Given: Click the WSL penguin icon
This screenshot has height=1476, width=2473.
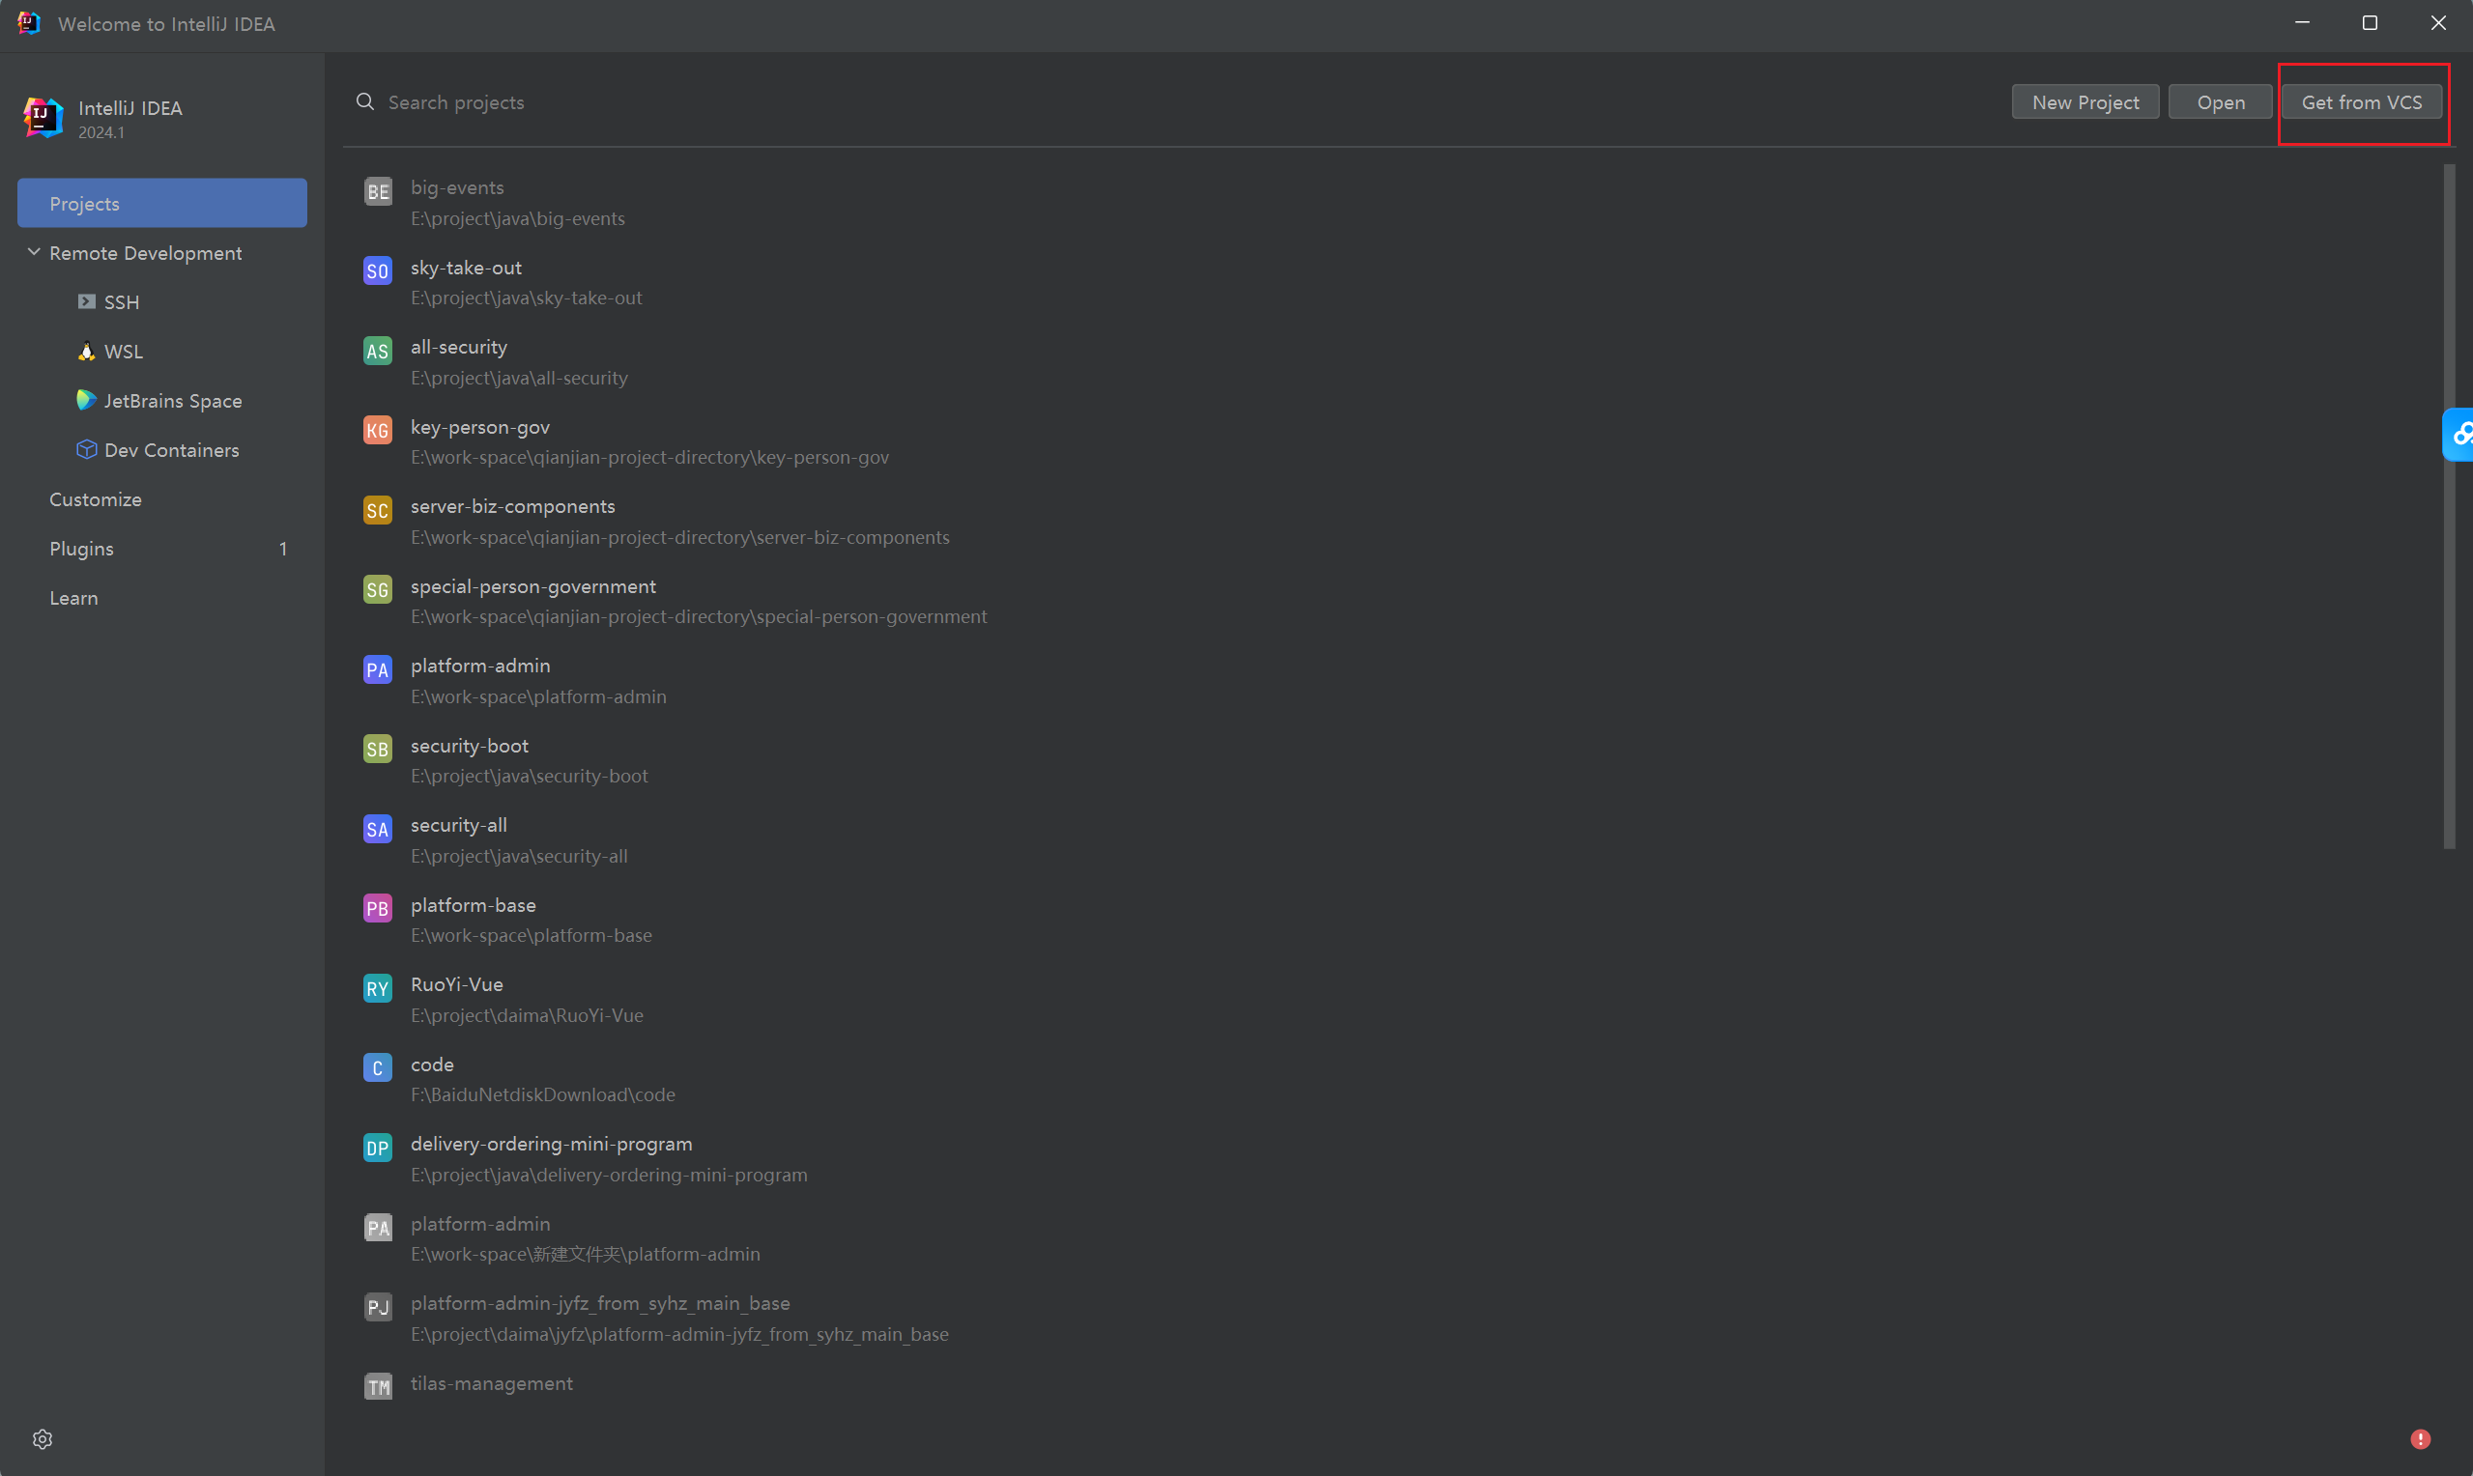Looking at the screenshot, I should (x=87, y=351).
